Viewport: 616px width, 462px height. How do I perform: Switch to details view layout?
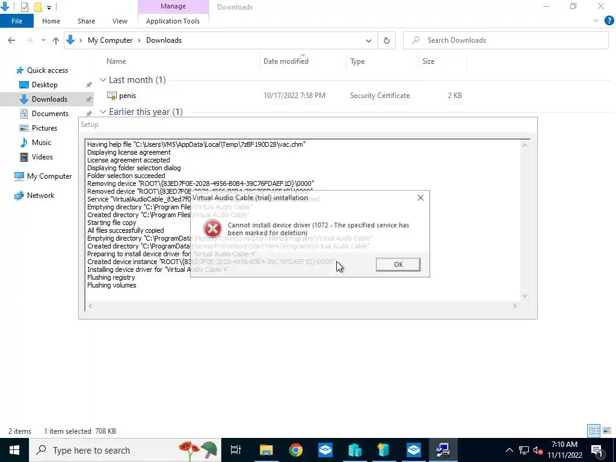[x=594, y=431]
